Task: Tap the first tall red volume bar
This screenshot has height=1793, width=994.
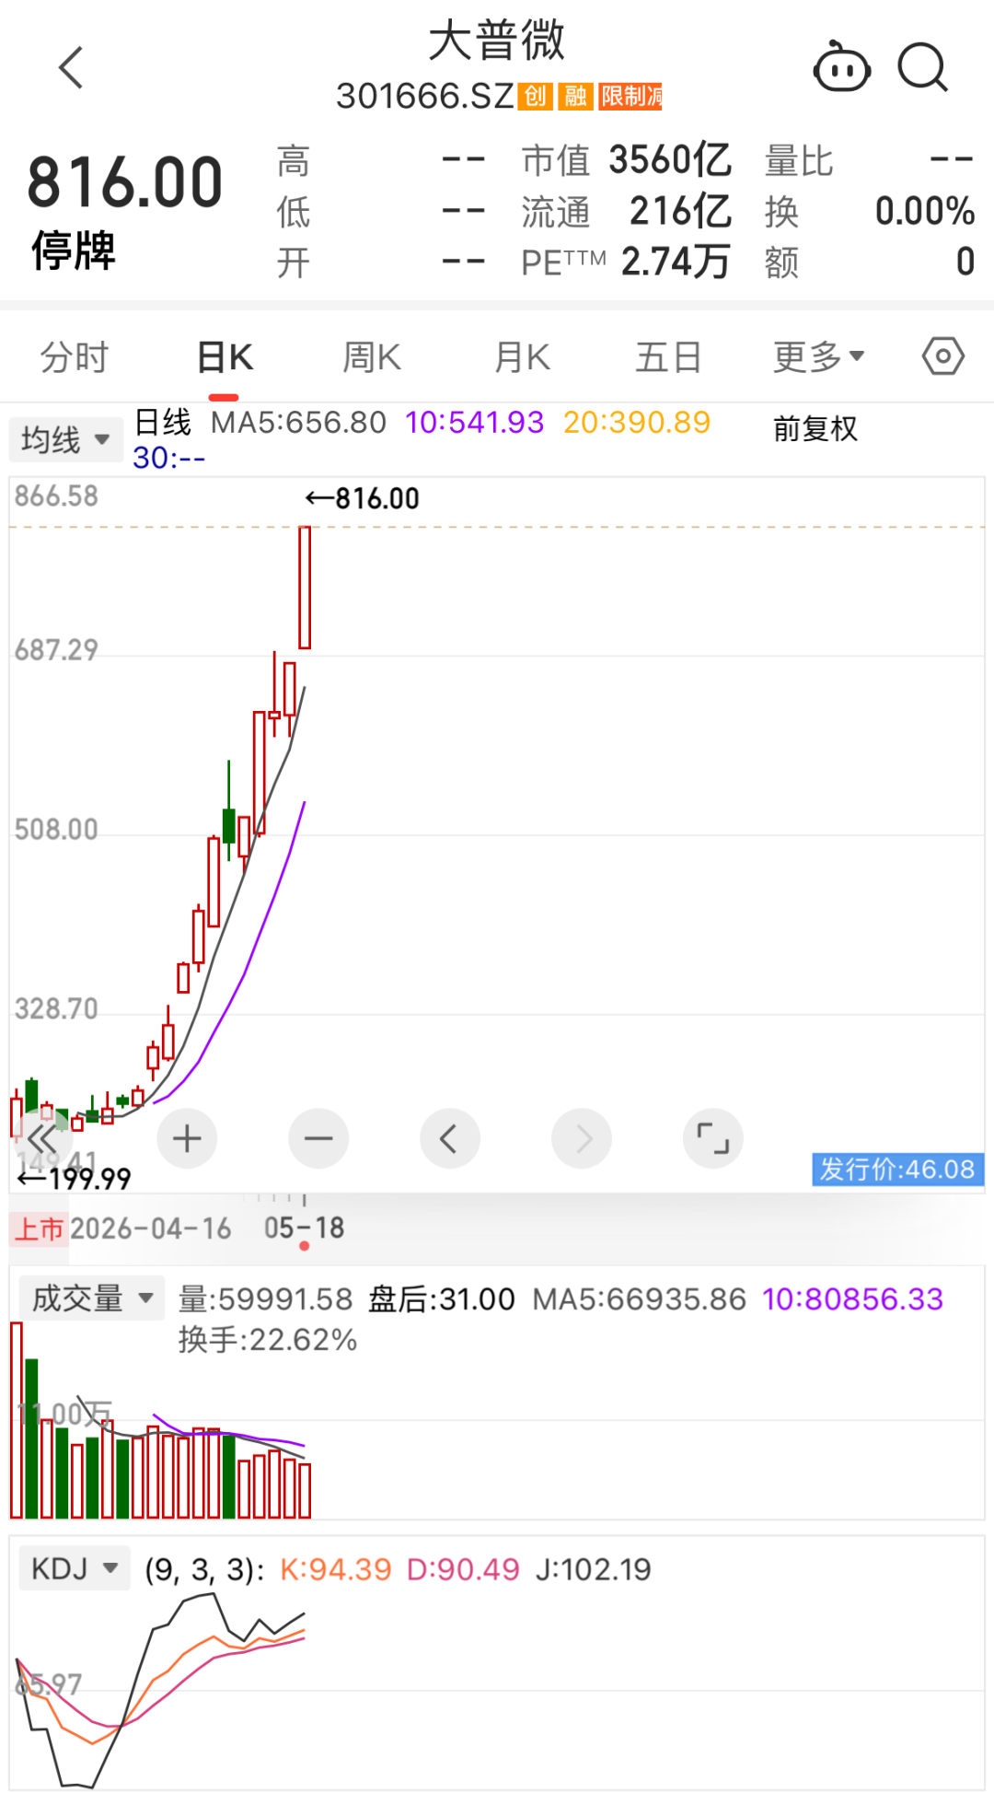Action: coord(17,1420)
